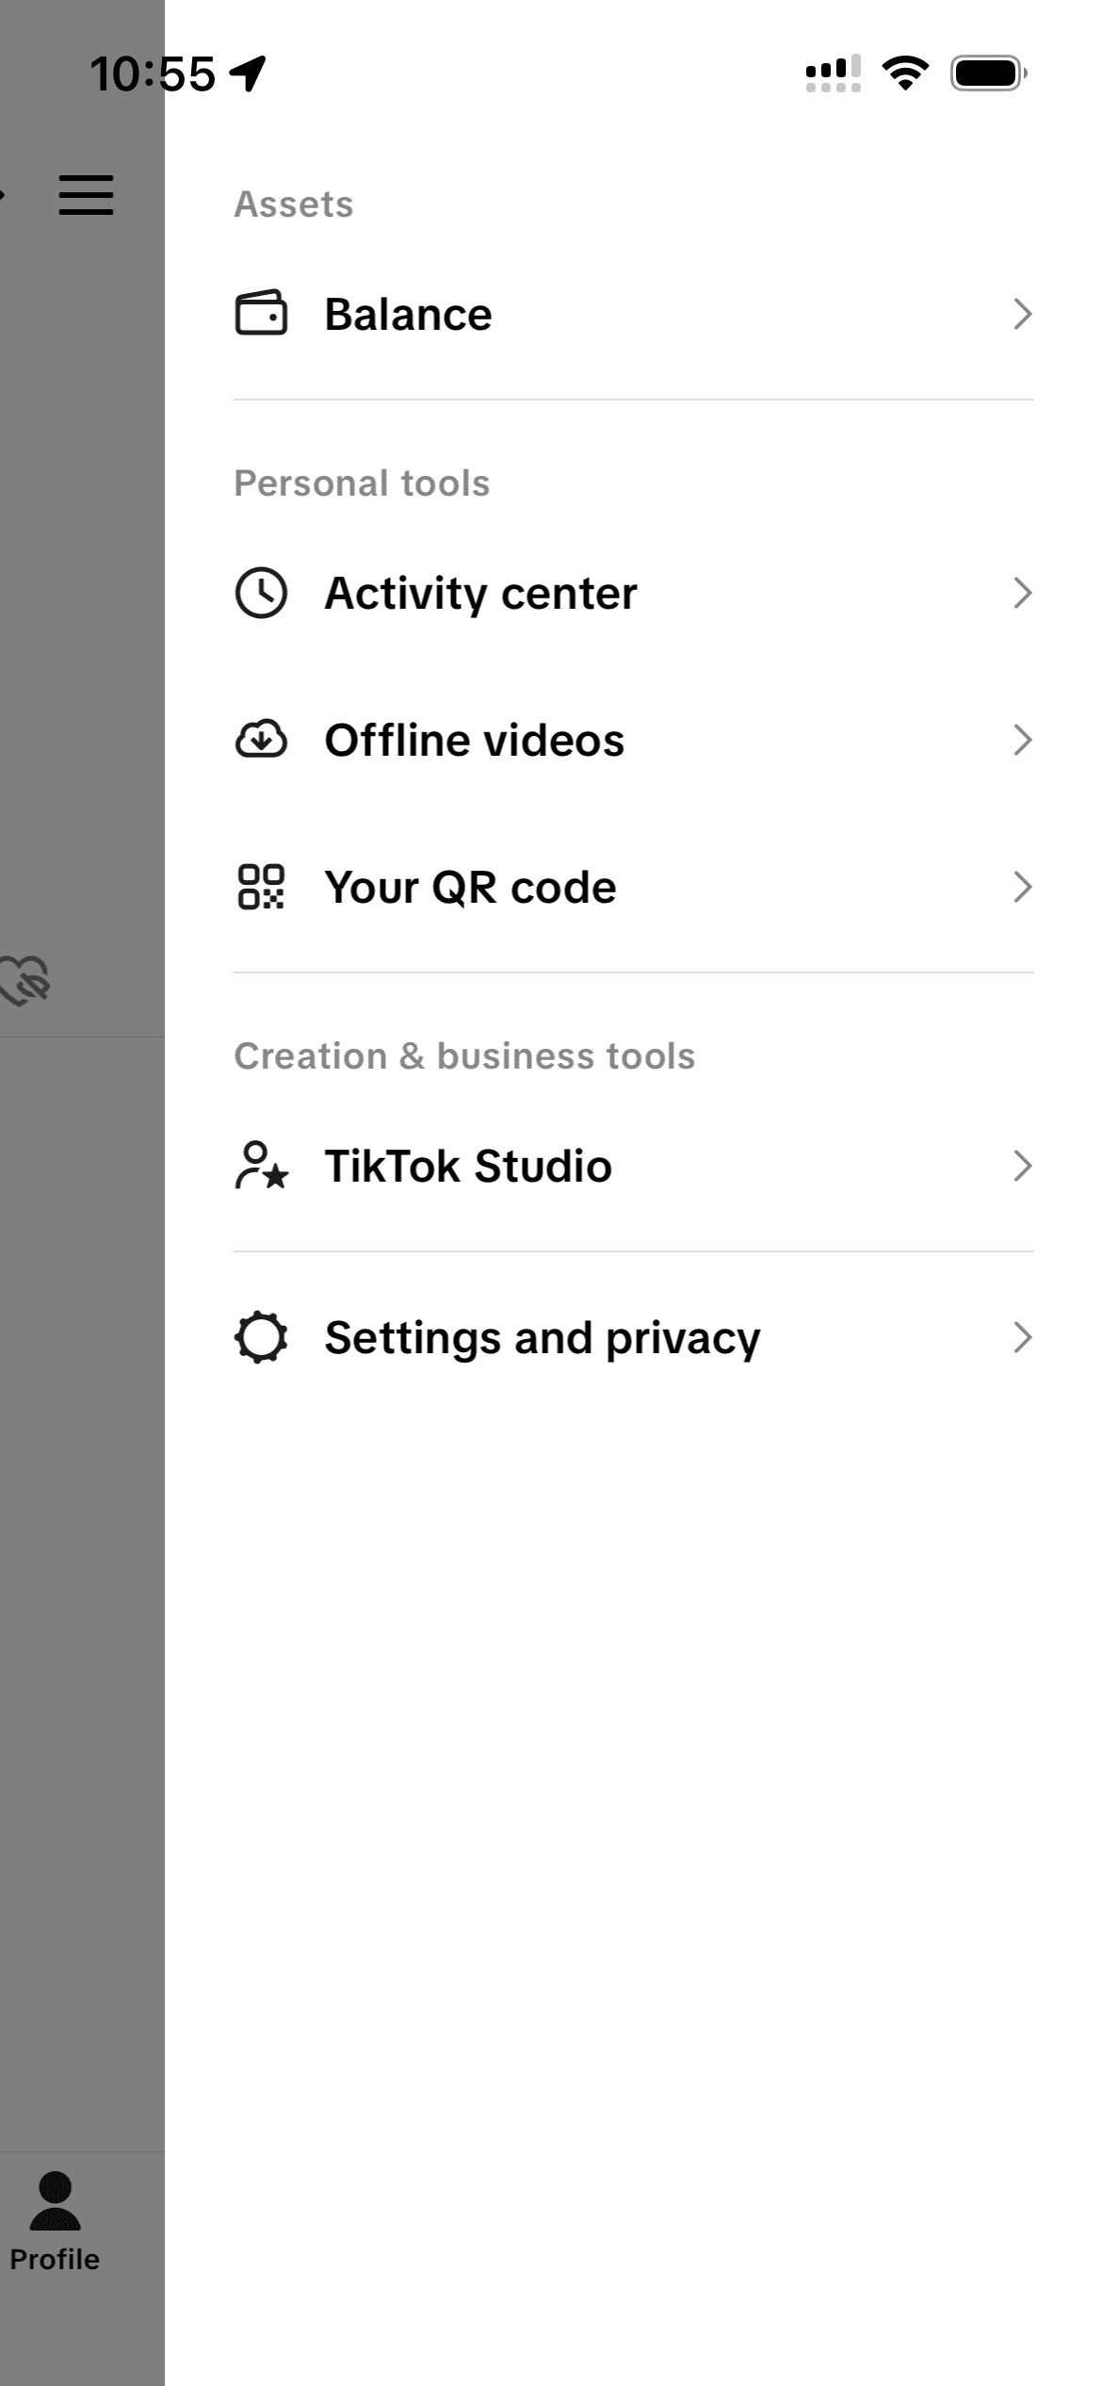
Task: Tap the hamburger menu icon
Action: (86, 195)
